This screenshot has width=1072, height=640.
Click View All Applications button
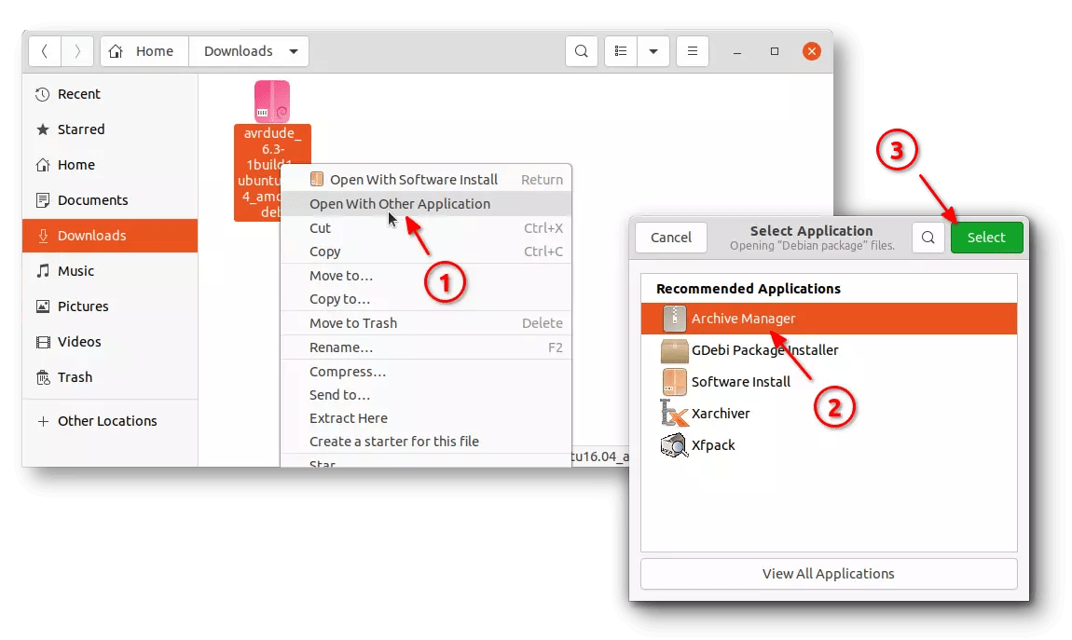pyautogui.click(x=829, y=574)
